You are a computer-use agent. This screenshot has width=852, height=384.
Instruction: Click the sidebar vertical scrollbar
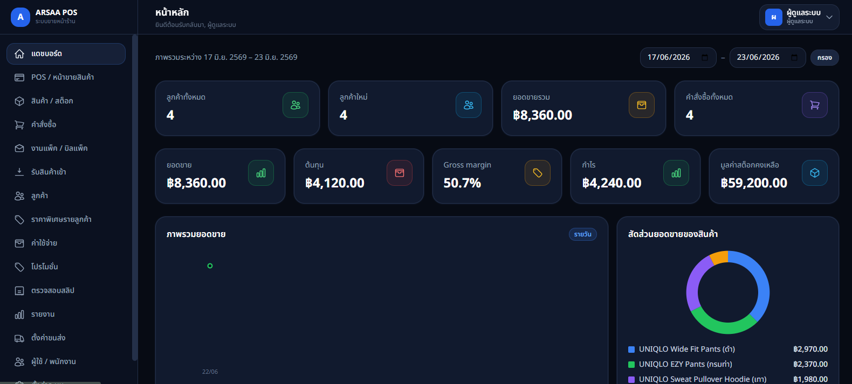tap(135, 198)
